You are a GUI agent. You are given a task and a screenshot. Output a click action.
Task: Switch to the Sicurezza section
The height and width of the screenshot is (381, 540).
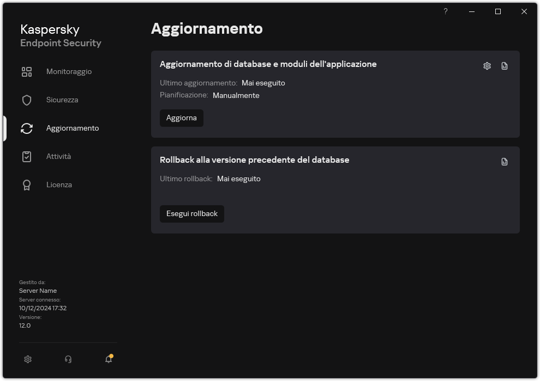[x=62, y=100]
